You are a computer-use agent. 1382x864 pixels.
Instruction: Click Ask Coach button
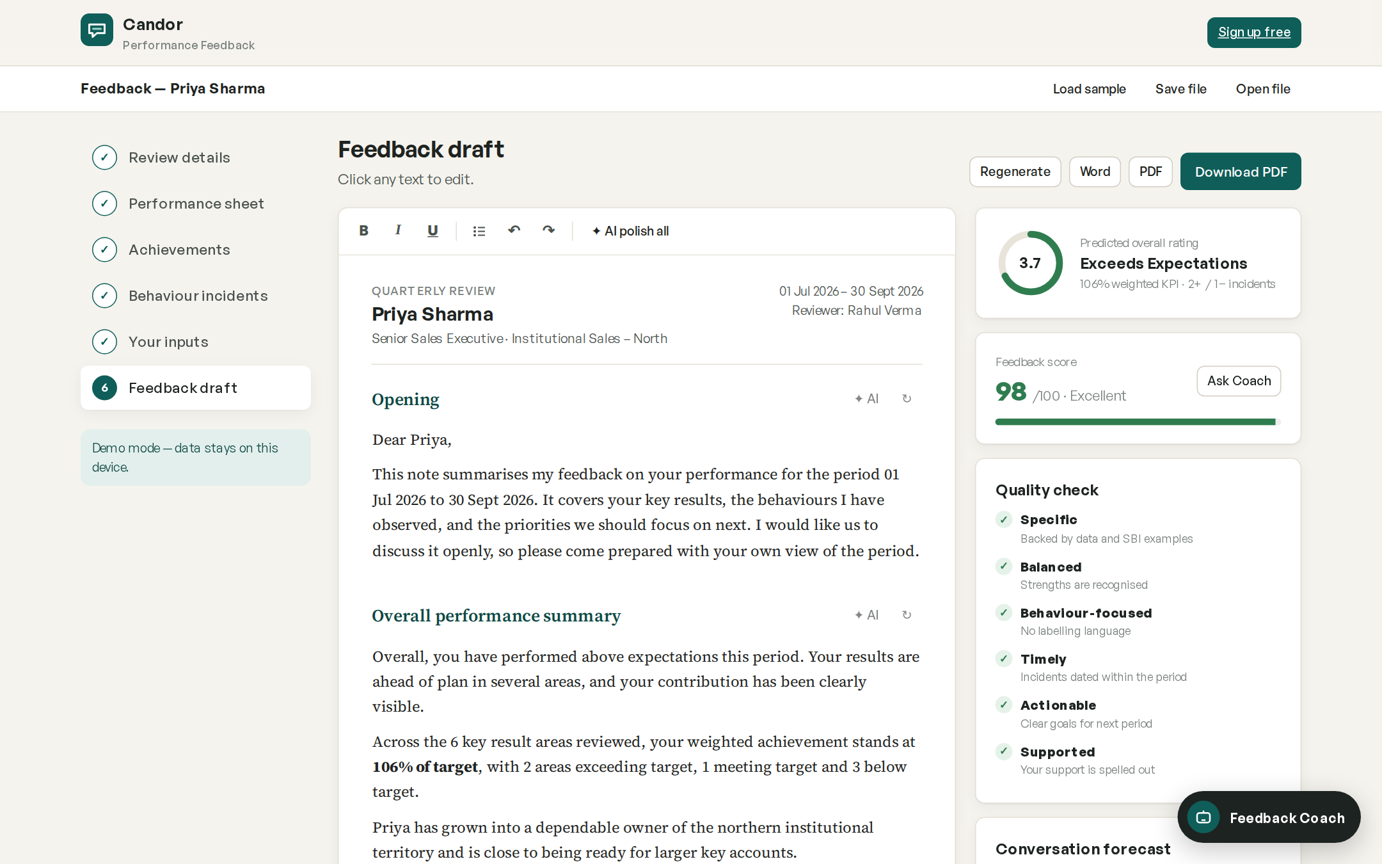point(1239,381)
